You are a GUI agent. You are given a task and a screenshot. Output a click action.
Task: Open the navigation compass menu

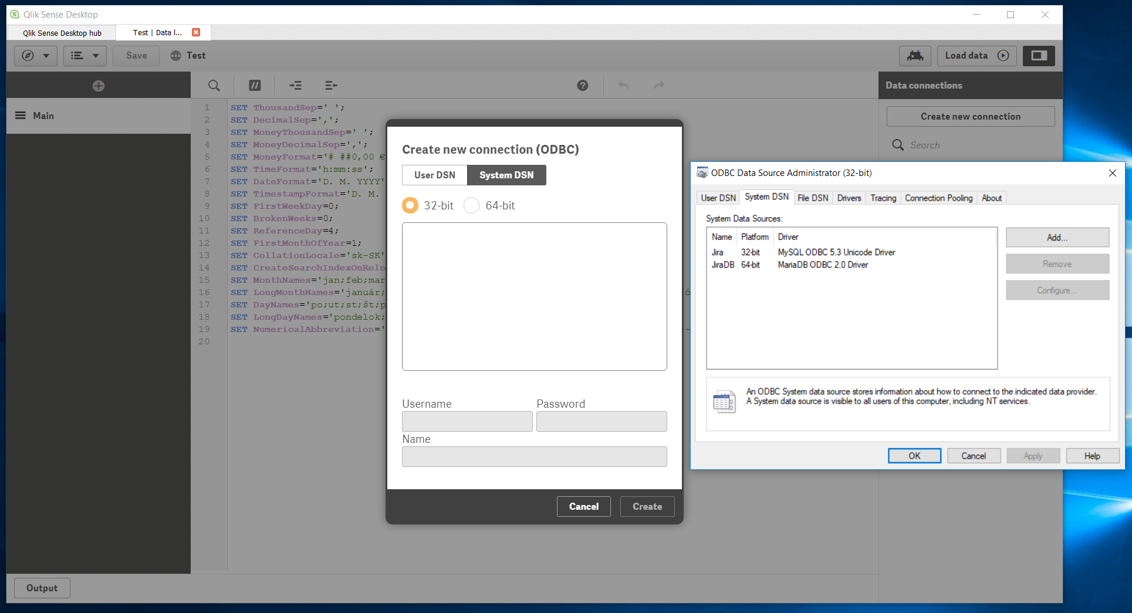point(35,56)
